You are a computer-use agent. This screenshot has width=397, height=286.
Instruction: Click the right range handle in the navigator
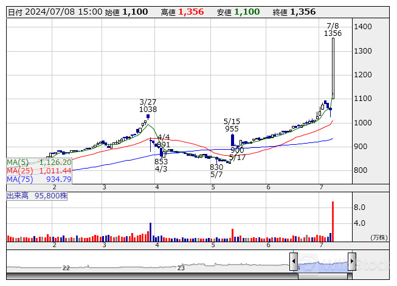(351, 262)
